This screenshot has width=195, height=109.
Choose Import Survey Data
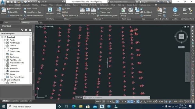coord(32,12)
